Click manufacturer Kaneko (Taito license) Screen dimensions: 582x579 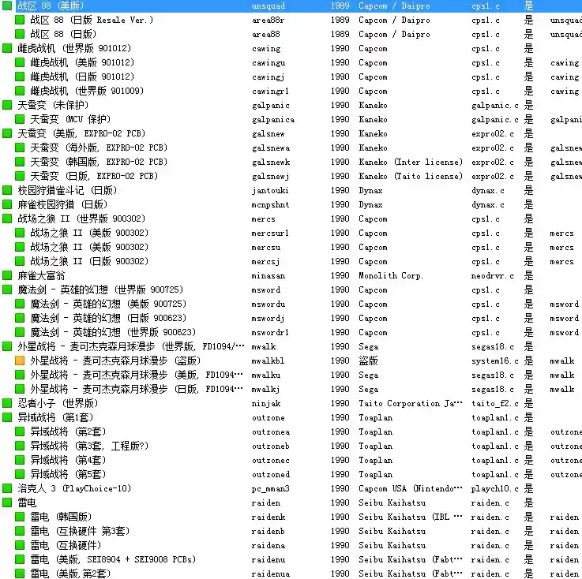tap(411, 176)
